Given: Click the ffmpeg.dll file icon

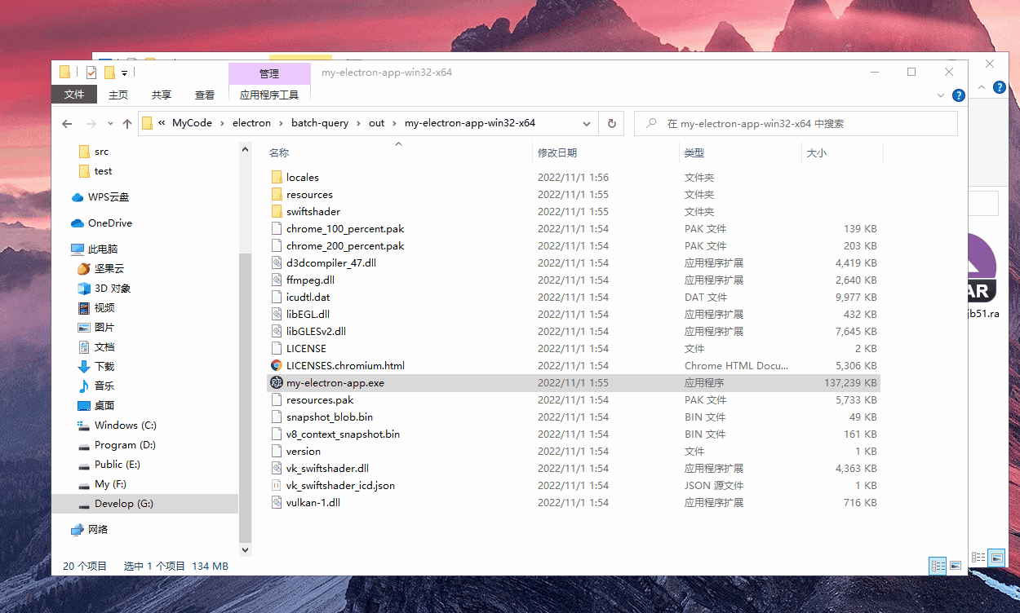Looking at the screenshot, I should (277, 280).
